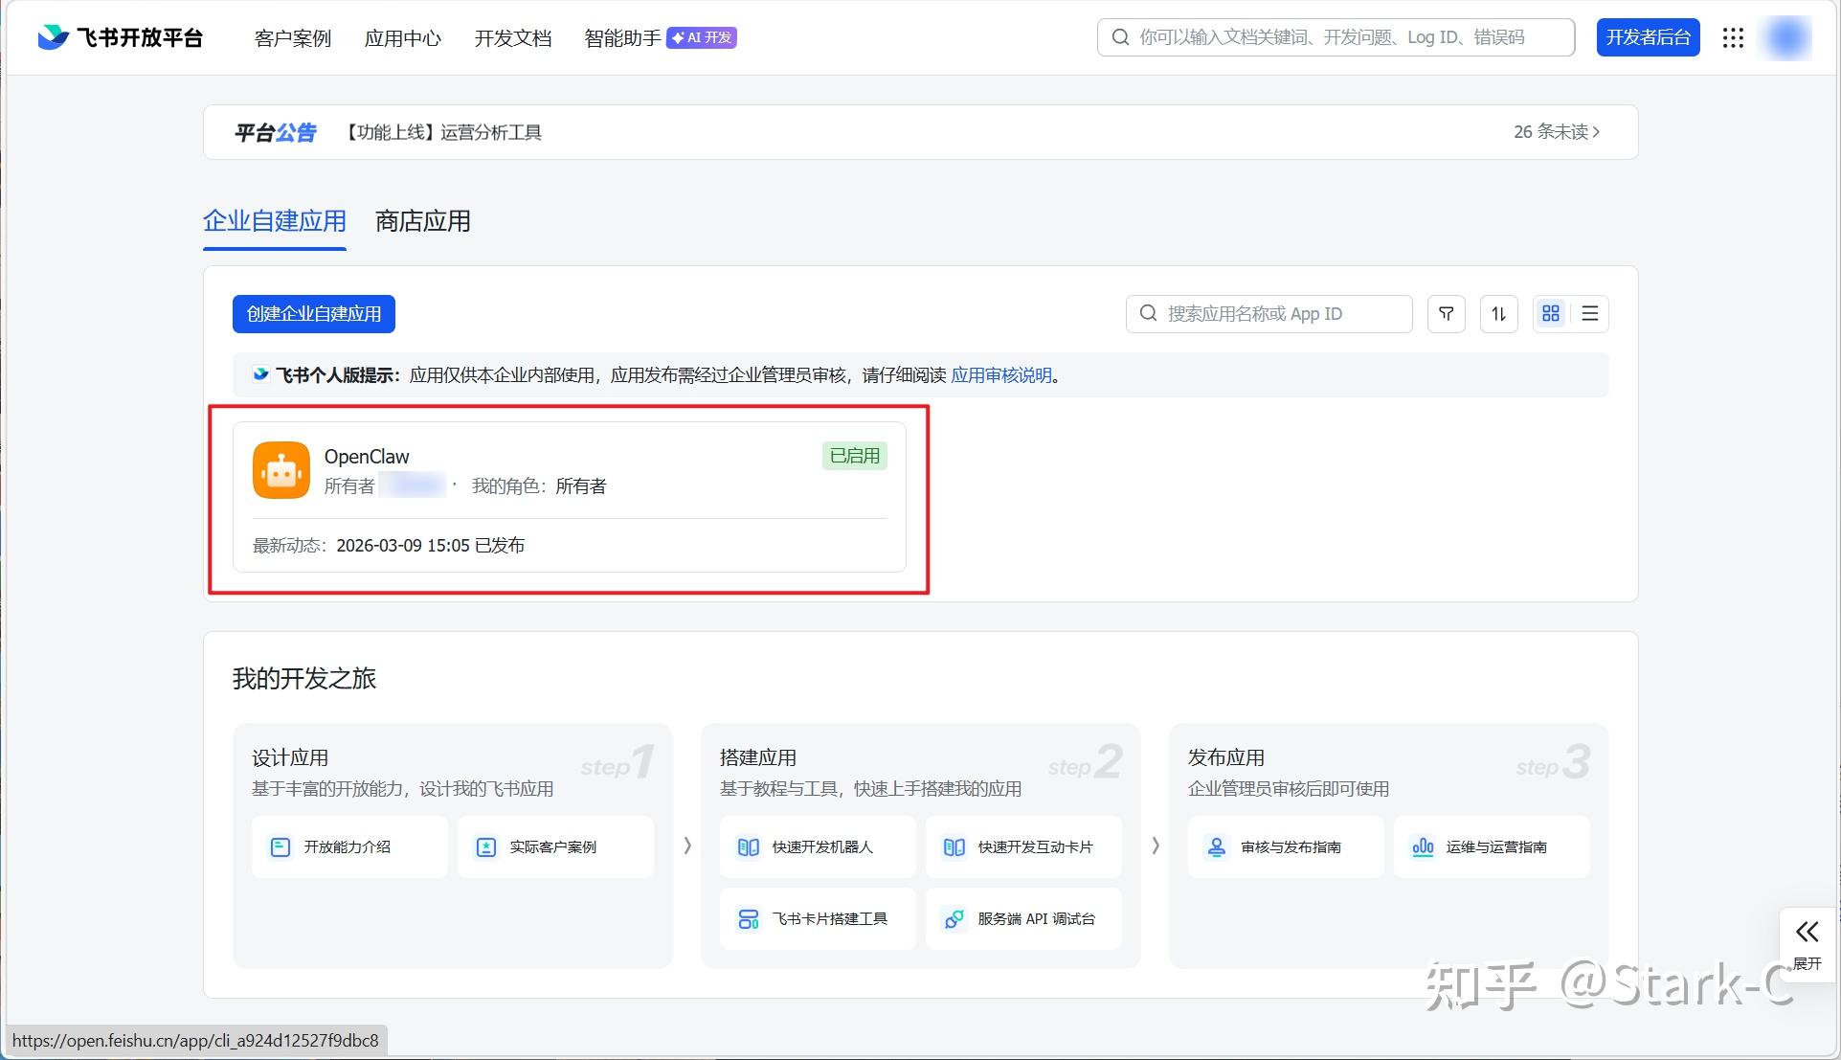
Task: Expand the collapsed side panel (展开)
Action: pyautogui.click(x=1807, y=943)
